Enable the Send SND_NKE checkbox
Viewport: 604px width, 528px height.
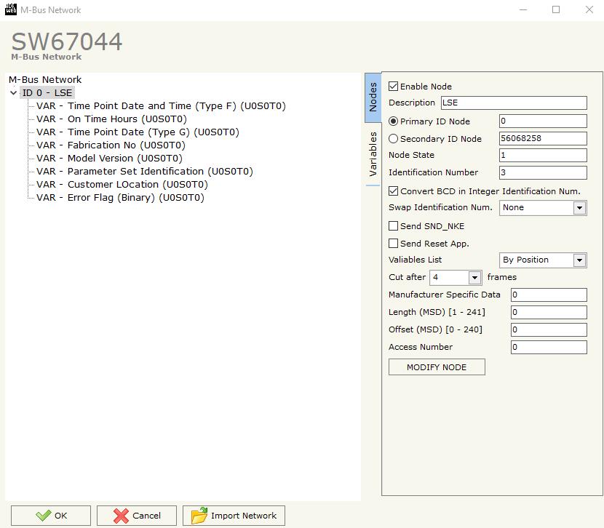pos(394,226)
